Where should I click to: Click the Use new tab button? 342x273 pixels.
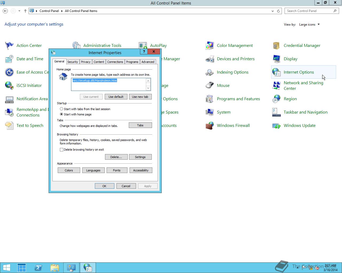tap(140, 97)
